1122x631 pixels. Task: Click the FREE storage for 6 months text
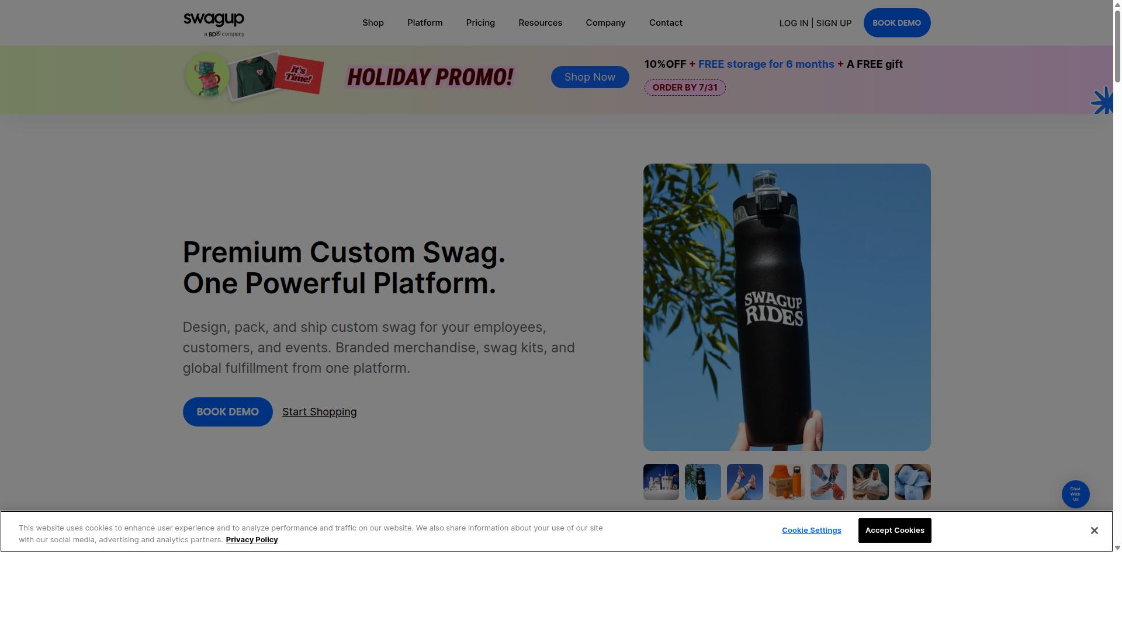click(x=766, y=64)
